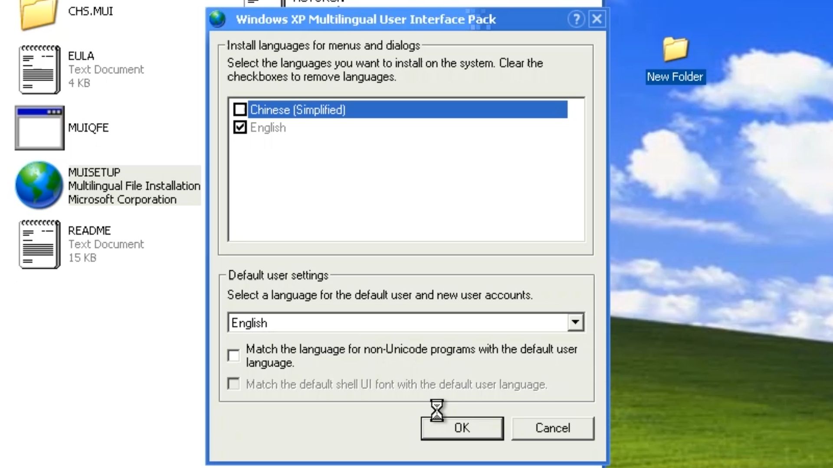The width and height of the screenshot is (833, 468).
Task: Click the New Folder label on desktop
Action: pyautogui.click(x=675, y=77)
